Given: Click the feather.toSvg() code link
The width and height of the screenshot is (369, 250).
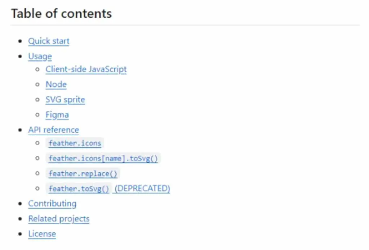Looking at the screenshot, I should click(x=79, y=189).
